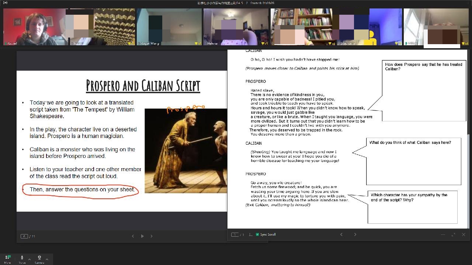The width and height of the screenshot is (472, 265).
Task: Click the 'Caliban is a monster' bullet
Action: tap(82, 153)
